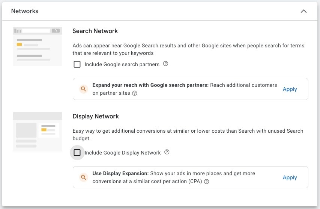This screenshot has width=320, height=209.
Task: Click magnifier icon in Display Expansion recommendation
Action: (x=83, y=177)
